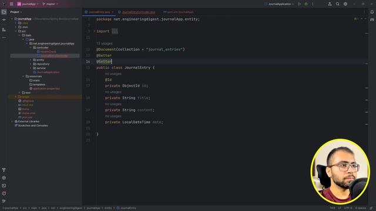Click the warnings inspection indicator

(356, 19)
